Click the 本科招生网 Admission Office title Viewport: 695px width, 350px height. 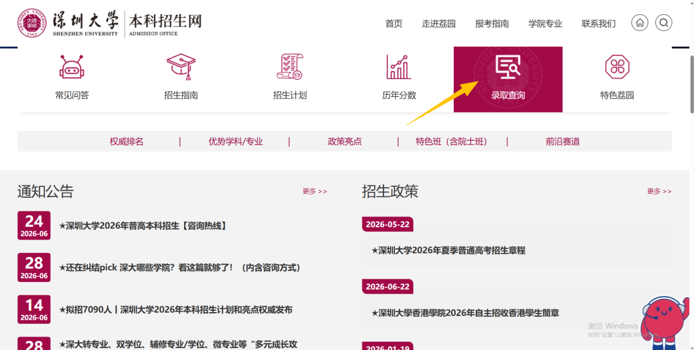[x=165, y=24]
